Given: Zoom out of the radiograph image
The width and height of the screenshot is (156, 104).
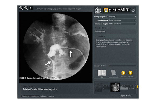Looking at the screenshot, I should (x=26, y=8).
